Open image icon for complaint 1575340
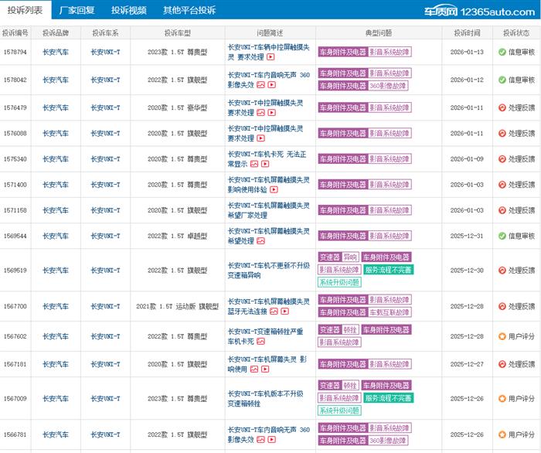 coord(253,164)
